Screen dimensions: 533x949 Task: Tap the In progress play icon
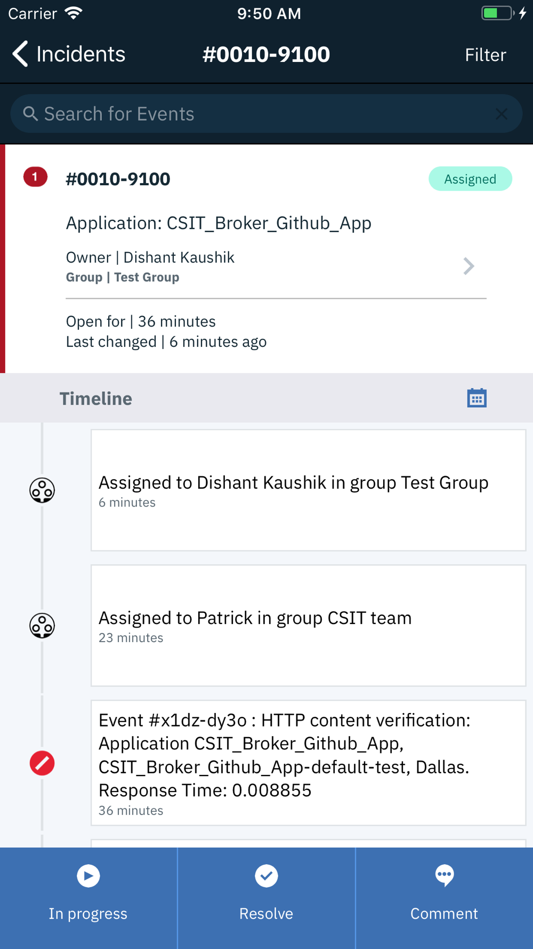pyautogui.click(x=88, y=876)
